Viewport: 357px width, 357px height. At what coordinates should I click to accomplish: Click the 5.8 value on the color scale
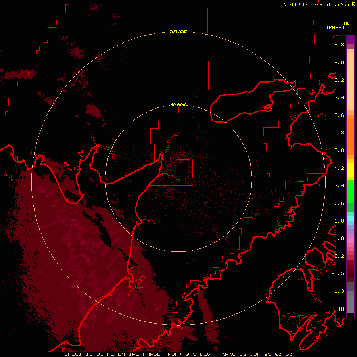click(339, 133)
